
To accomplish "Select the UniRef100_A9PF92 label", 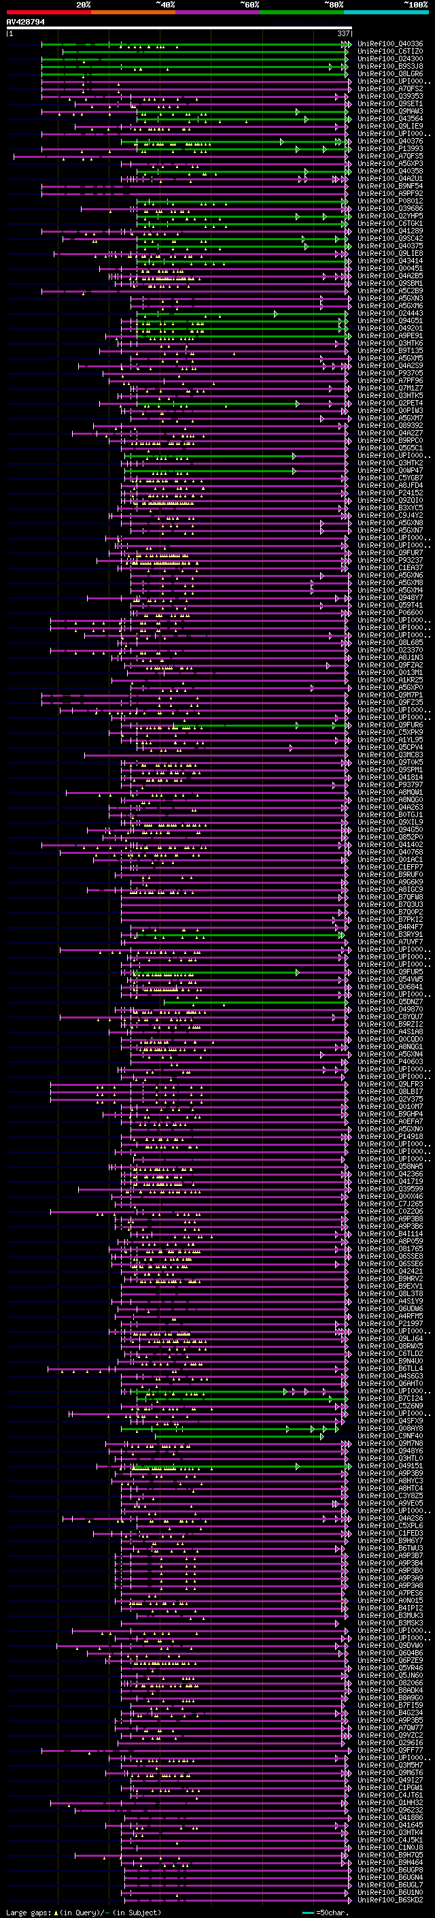I will click(x=390, y=194).
